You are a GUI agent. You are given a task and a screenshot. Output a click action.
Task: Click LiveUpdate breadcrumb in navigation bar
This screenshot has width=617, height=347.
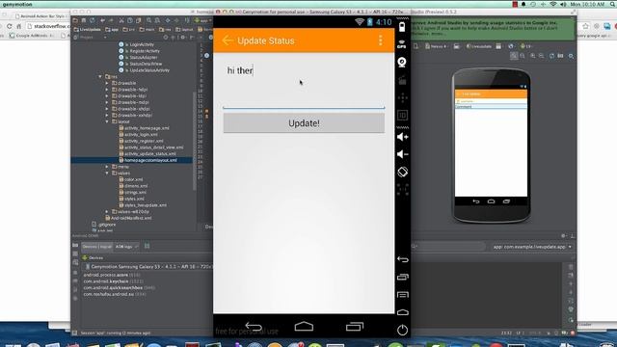pos(87,30)
